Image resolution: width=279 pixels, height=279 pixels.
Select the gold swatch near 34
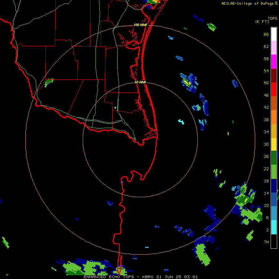[274, 131]
